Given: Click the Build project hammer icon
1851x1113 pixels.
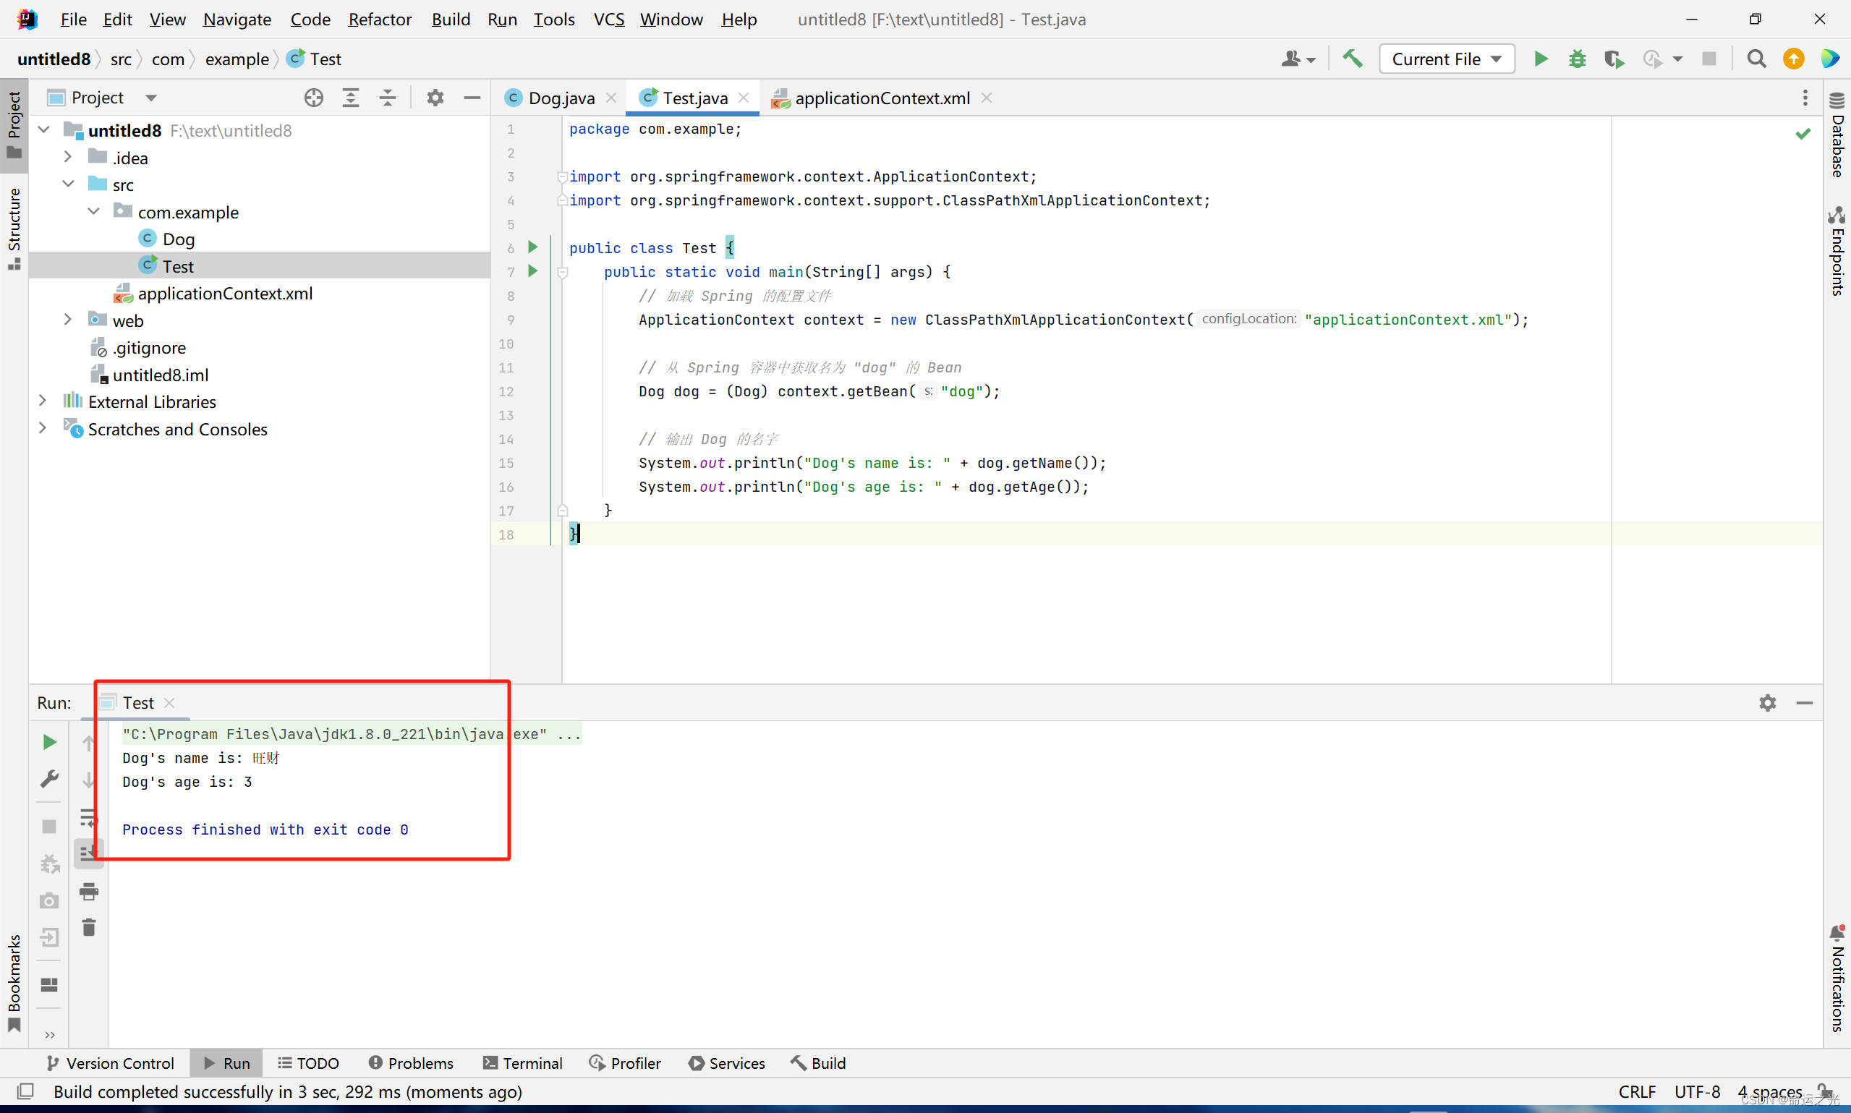Looking at the screenshot, I should (x=1352, y=59).
